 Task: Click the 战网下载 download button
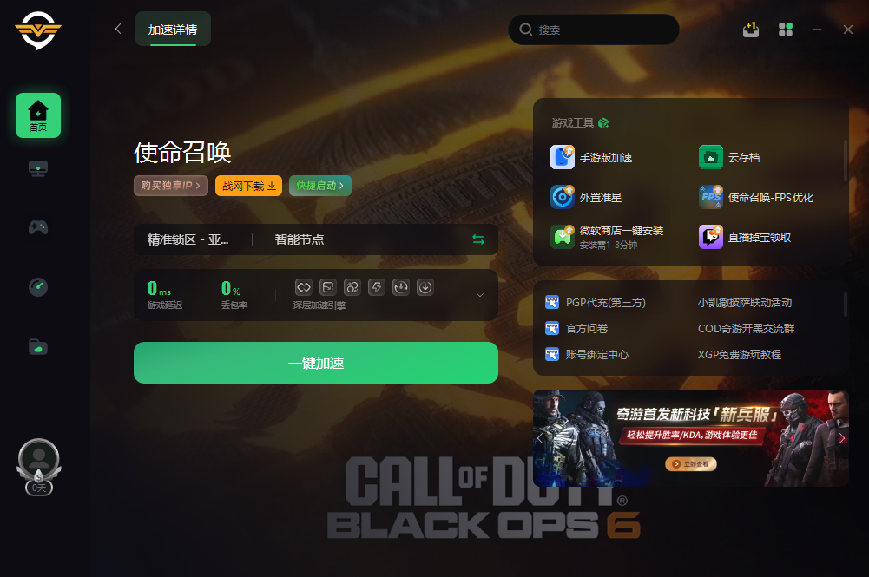248,186
